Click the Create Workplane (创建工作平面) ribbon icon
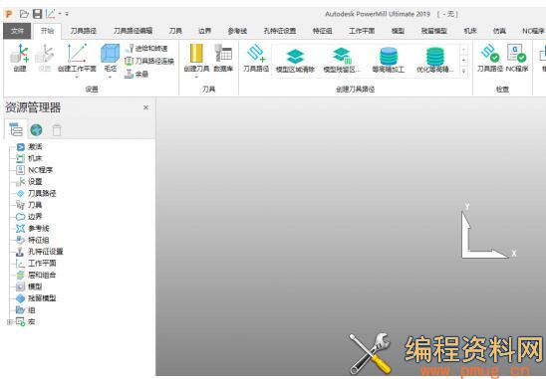Image resolution: width=546 pixels, height=379 pixels. [x=77, y=54]
